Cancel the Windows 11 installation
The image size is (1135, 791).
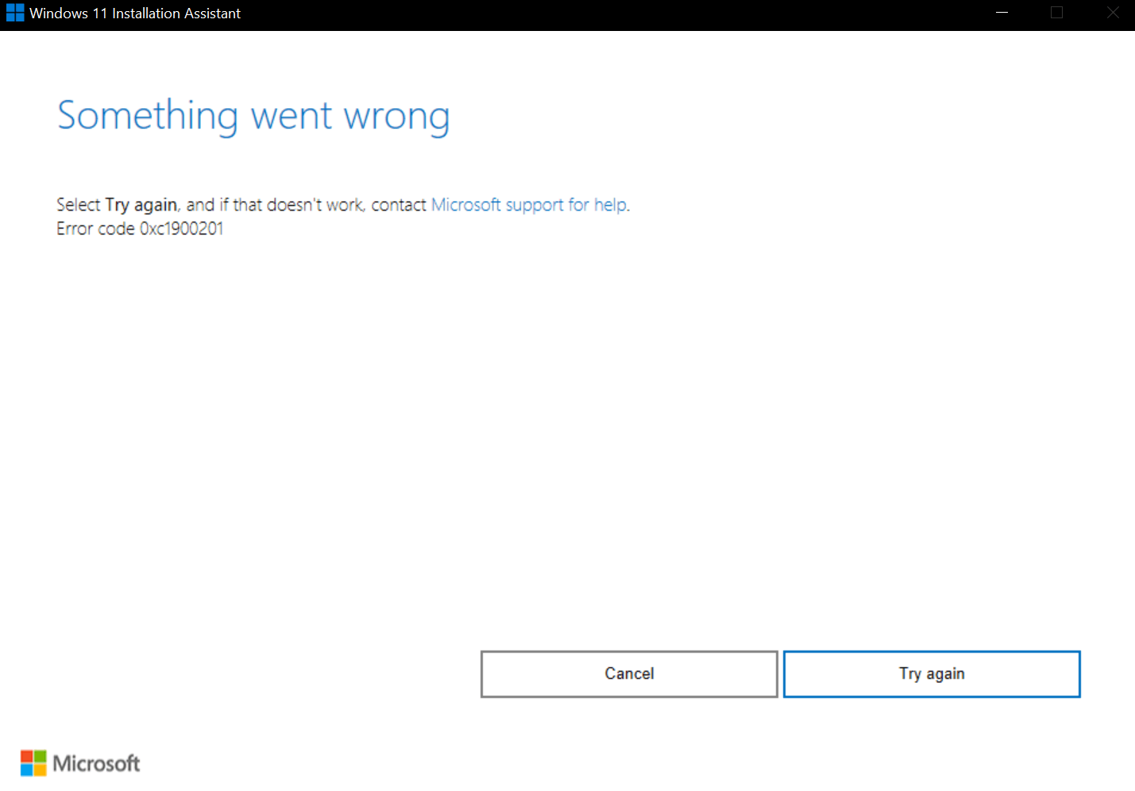[x=629, y=674]
